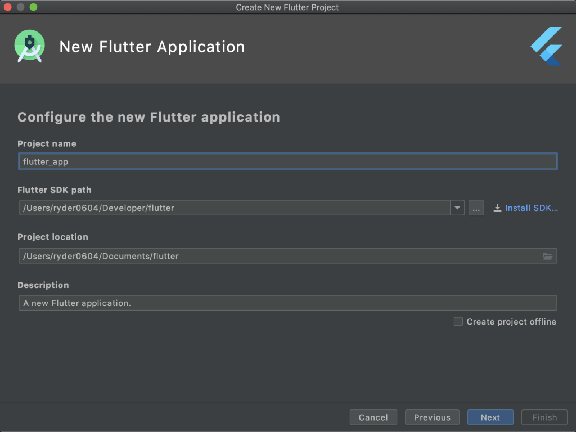Click the Install SDK... link
Image resolution: width=576 pixels, height=432 pixels.
(x=531, y=208)
